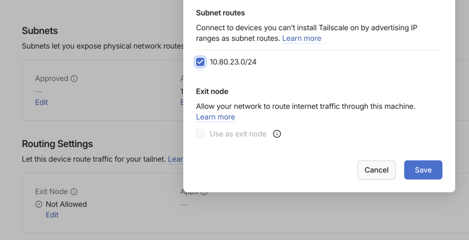Click the info icon beside Use as exit node
This screenshot has height=240, width=469.
coord(277,134)
